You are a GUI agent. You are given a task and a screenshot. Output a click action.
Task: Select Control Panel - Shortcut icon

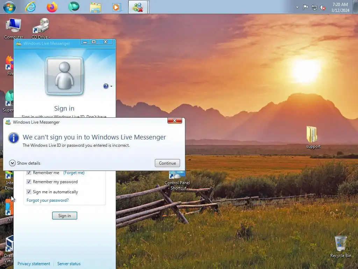[x=177, y=181]
